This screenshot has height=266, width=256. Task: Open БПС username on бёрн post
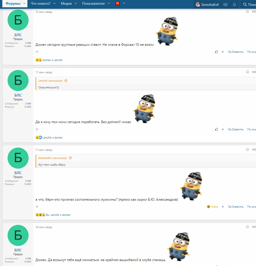click(x=18, y=173)
